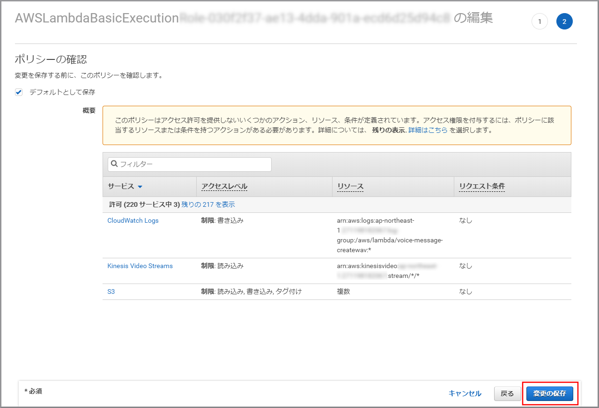Click the フィルター search field
599x408 pixels.
point(189,164)
